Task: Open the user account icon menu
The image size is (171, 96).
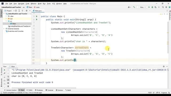Action: pyautogui.click(x=129, y=7)
